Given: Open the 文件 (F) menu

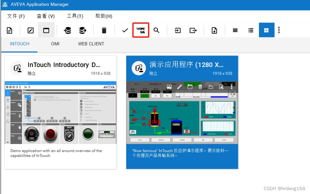Looking at the screenshot, I should (16, 16).
